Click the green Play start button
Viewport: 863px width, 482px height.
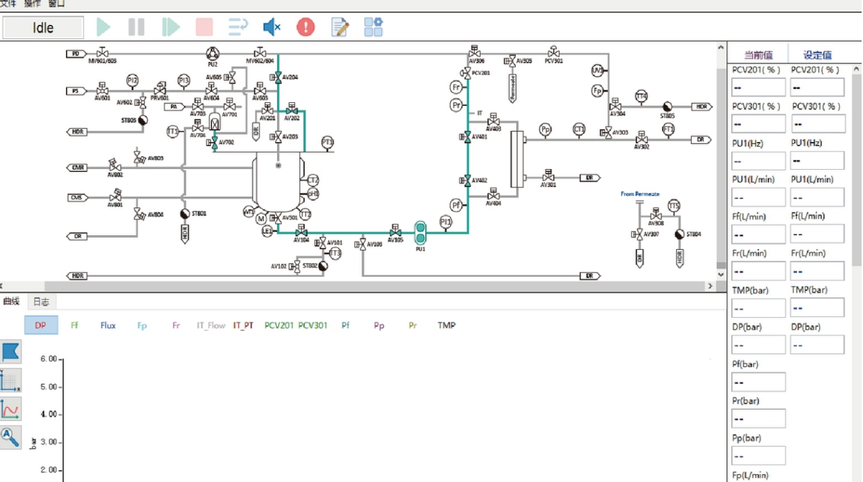(103, 28)
